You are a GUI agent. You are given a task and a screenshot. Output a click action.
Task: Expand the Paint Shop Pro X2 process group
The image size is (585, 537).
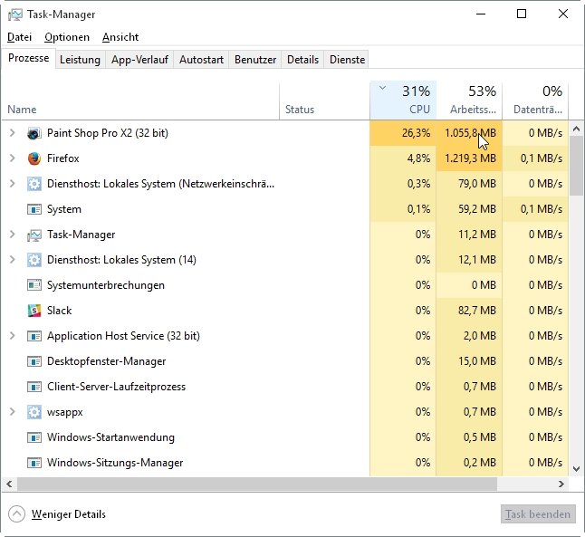13,133
